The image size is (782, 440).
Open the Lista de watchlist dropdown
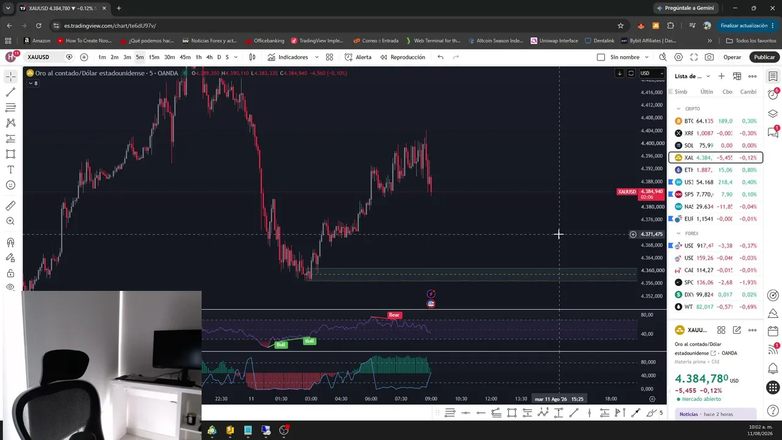pos(692,76)
